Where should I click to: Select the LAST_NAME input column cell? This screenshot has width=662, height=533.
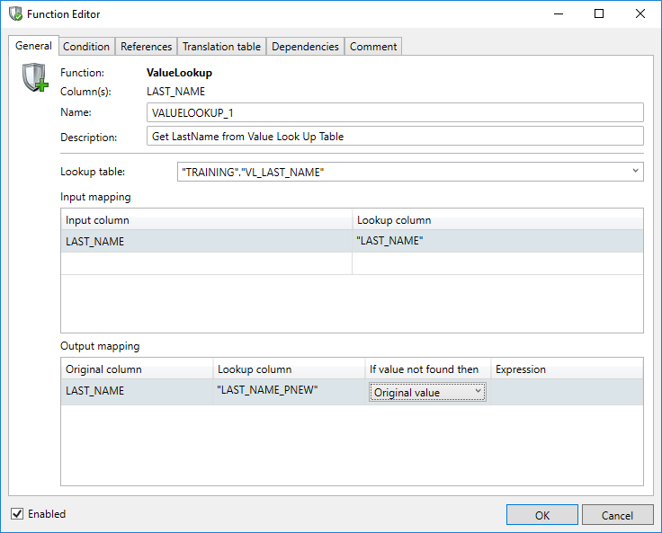[x=206, y=241]
